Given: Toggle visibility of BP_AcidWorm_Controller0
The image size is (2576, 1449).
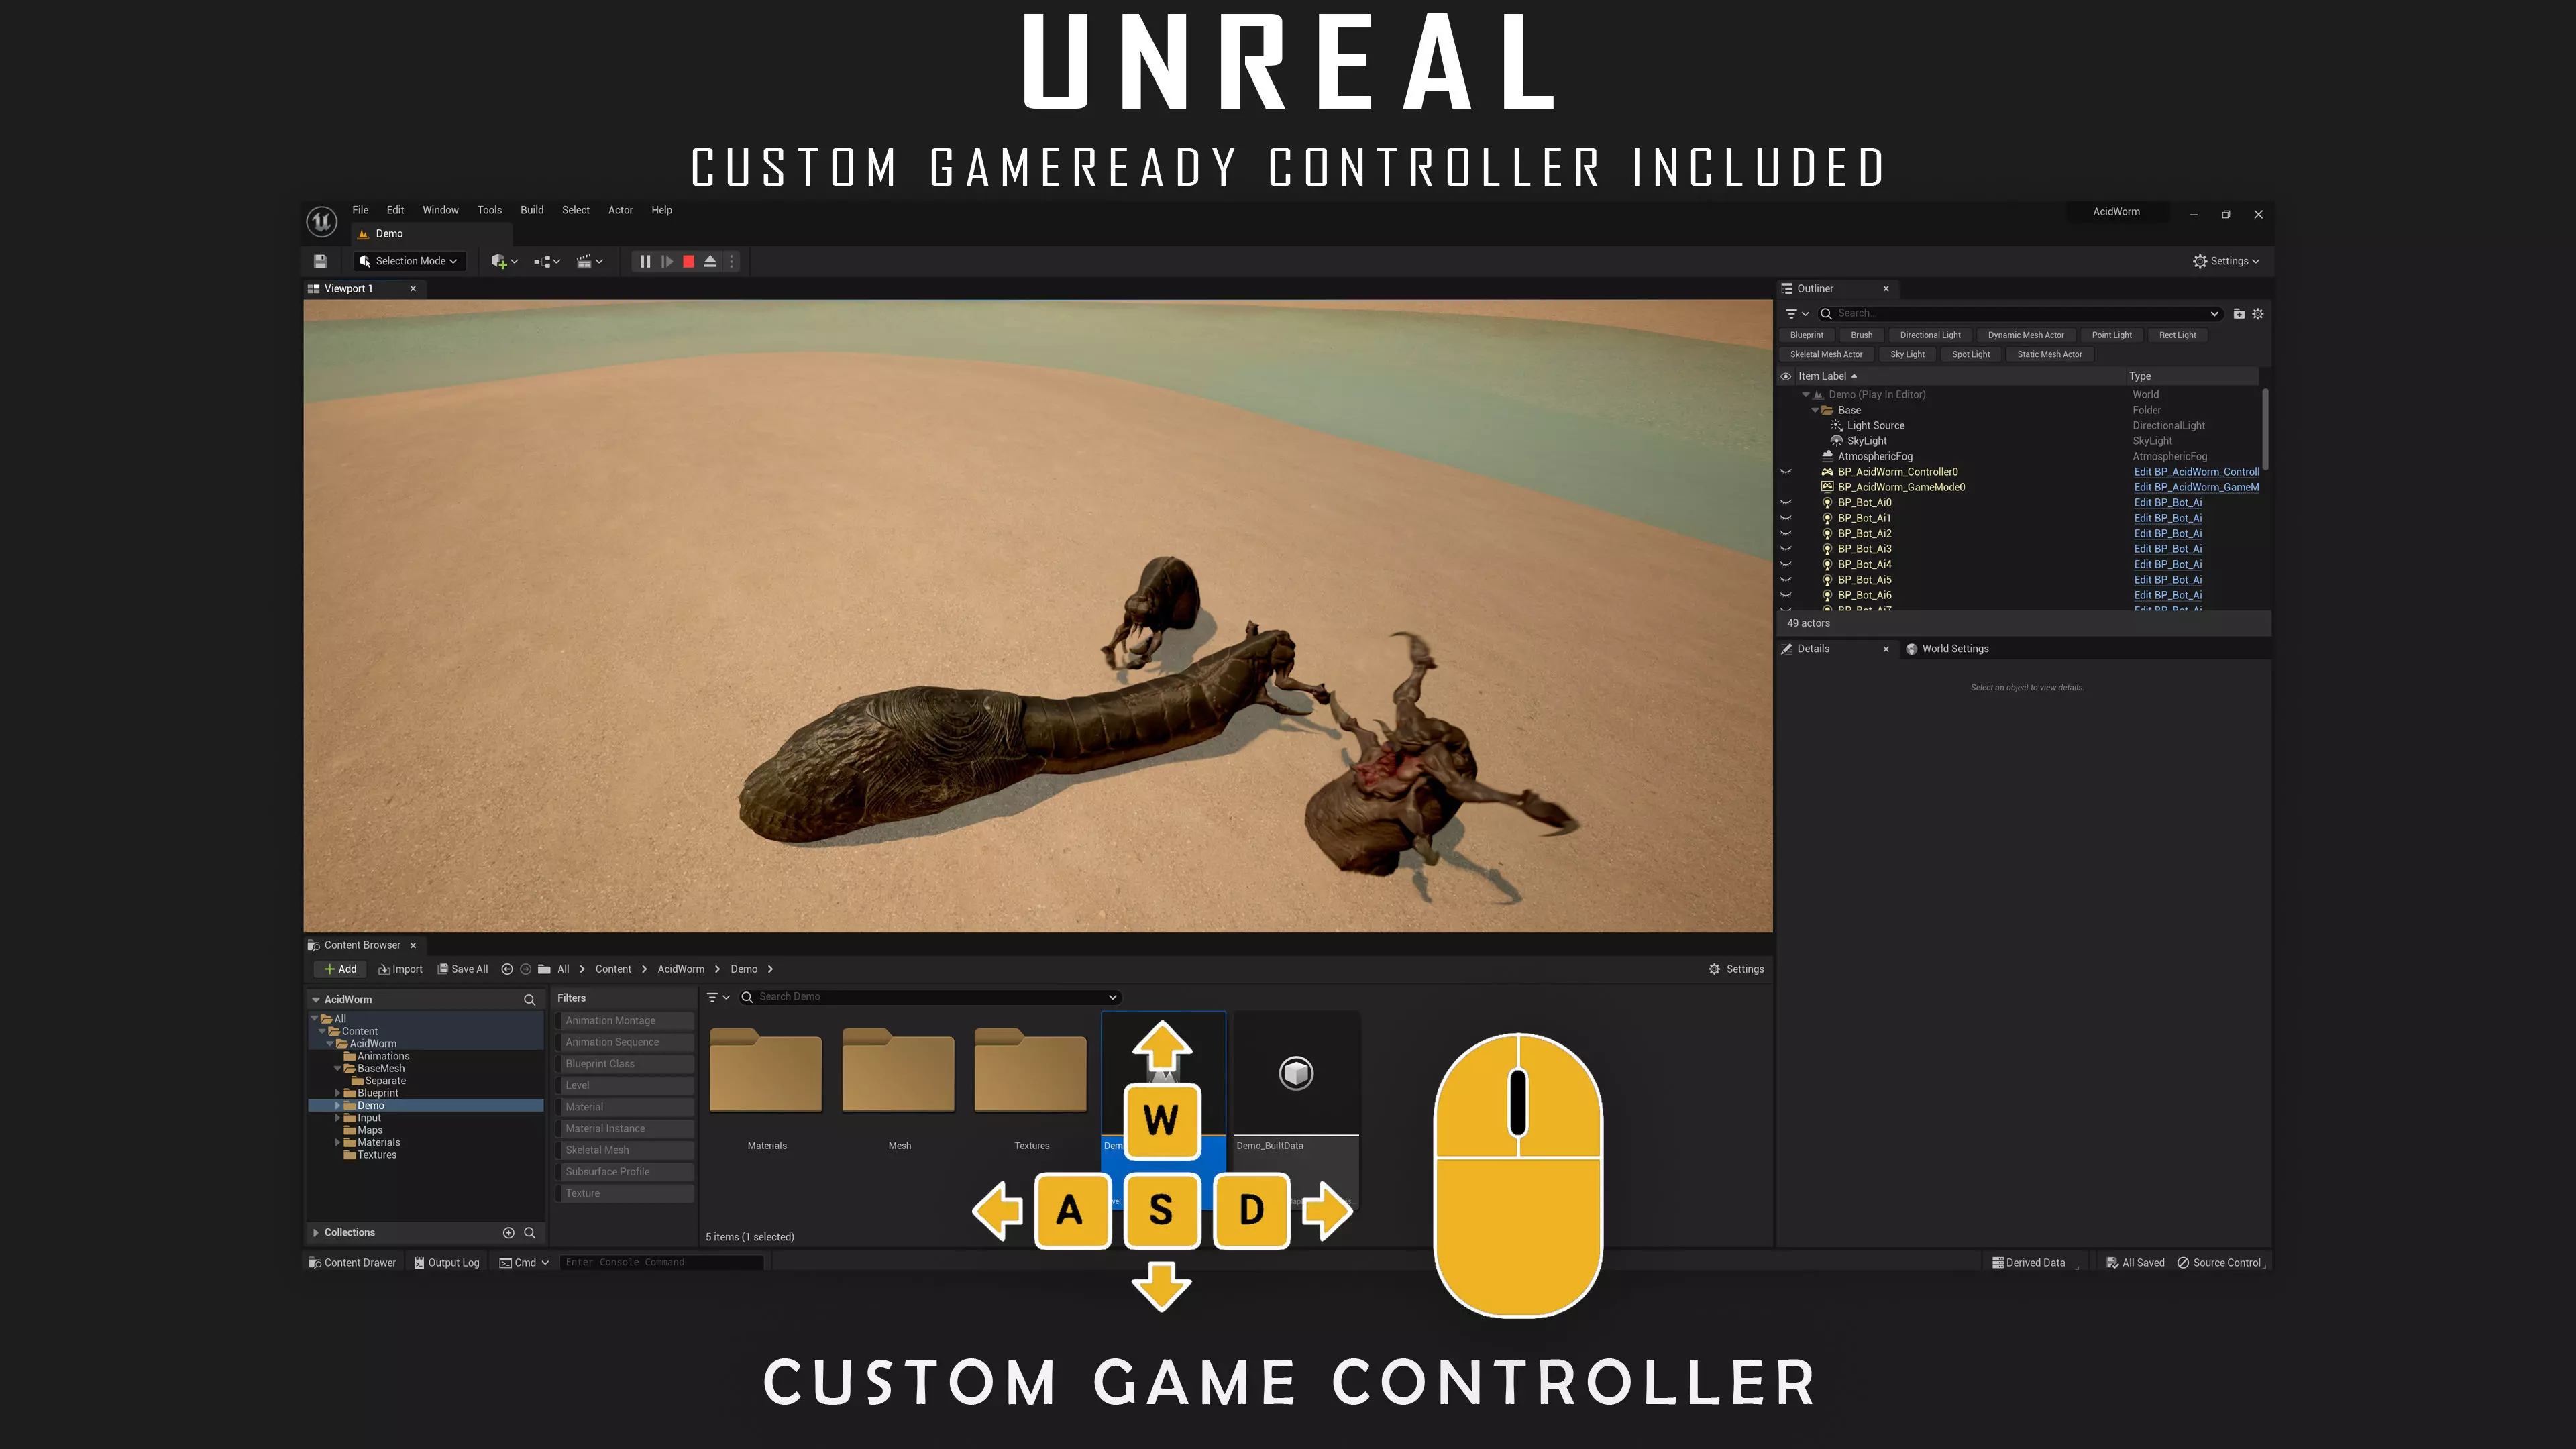Looking at the screenshot, I should (x=1786, y=471).
